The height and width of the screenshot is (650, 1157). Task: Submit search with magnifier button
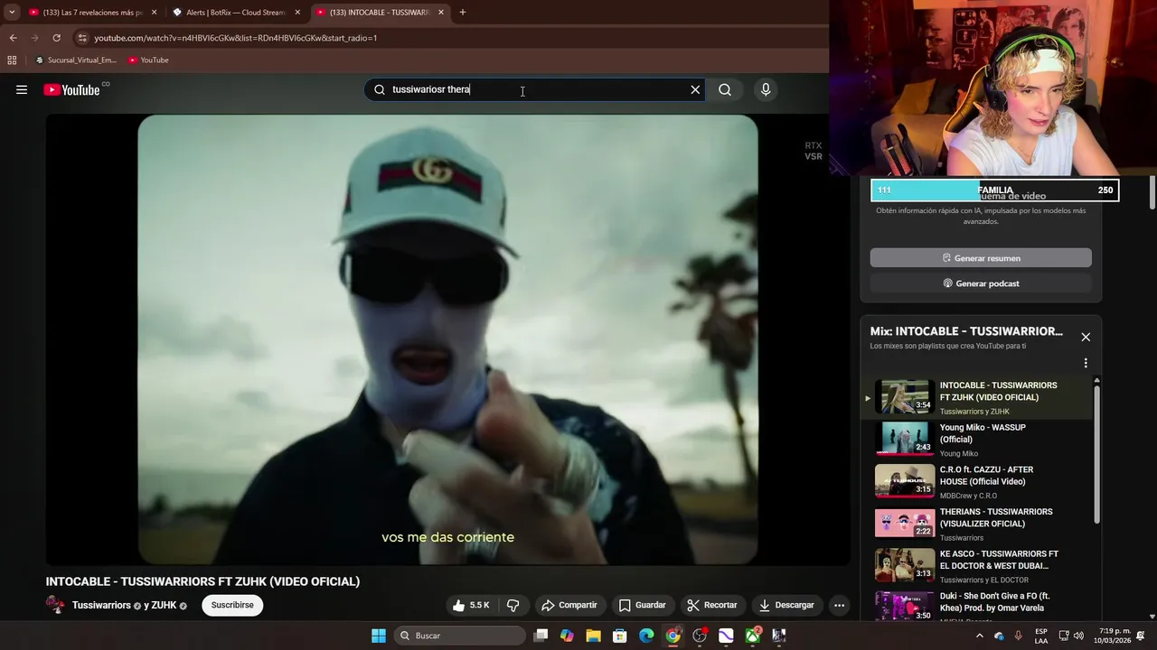pos(725,89)
